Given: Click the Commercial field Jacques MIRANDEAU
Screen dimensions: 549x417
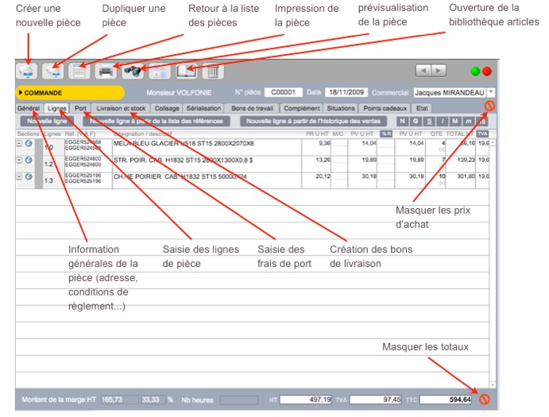Looking at the screenshot, I should pos(450,92).
